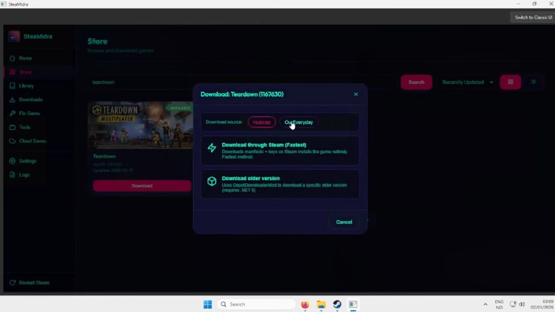
Task: Close the Download Teardown dialog
Action: click(x=356, y=94)
